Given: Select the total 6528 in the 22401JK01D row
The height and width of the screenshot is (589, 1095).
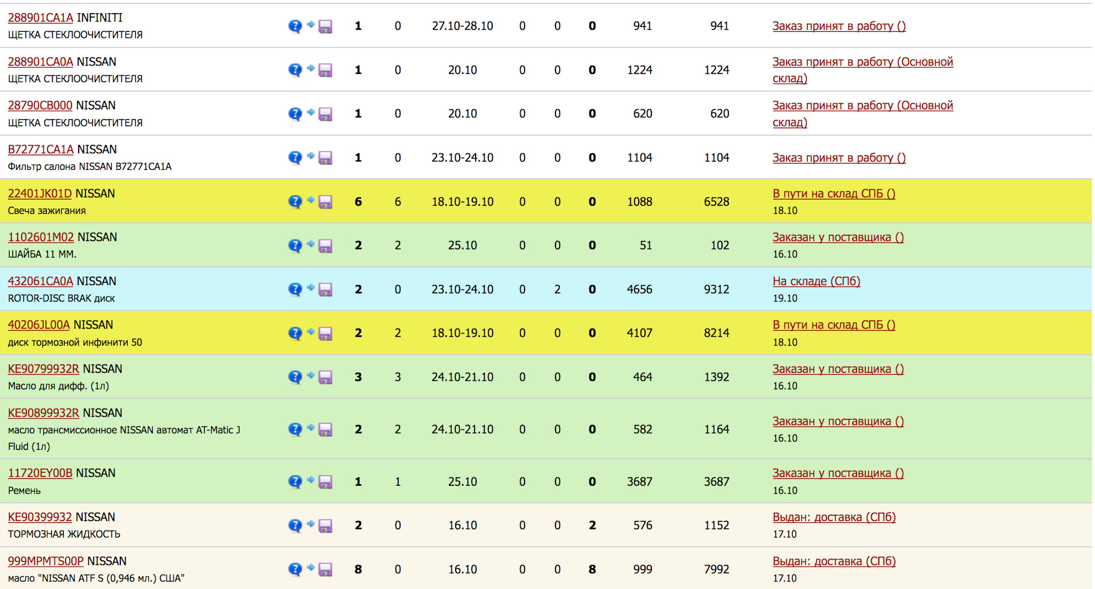Looking at the screenshot, I should pyautogui.click(x=716, y=202).
